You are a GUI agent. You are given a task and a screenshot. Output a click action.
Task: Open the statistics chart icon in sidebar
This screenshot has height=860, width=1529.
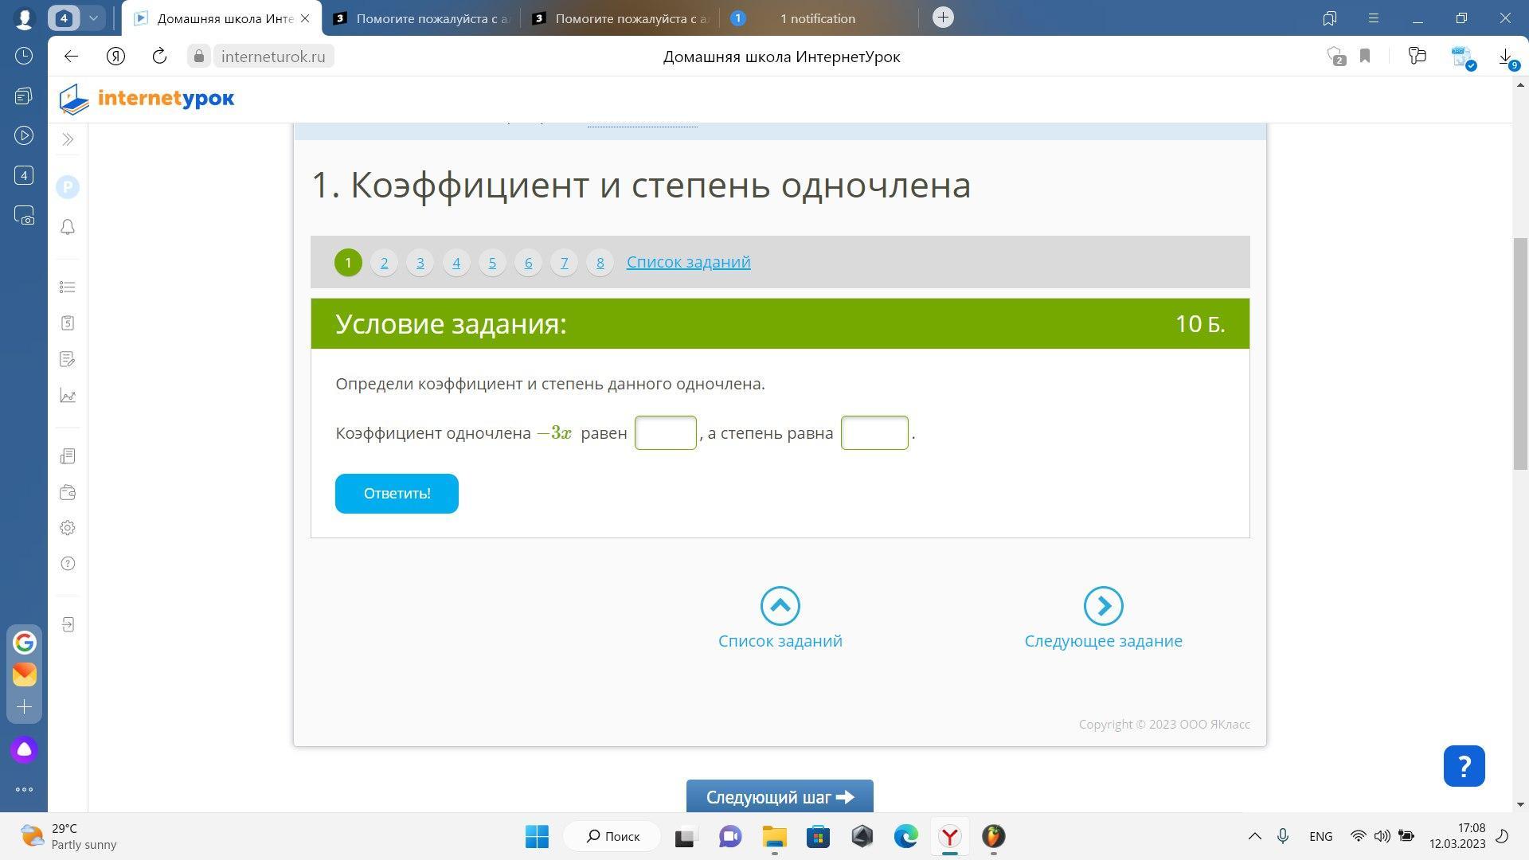tap(68, 396)
